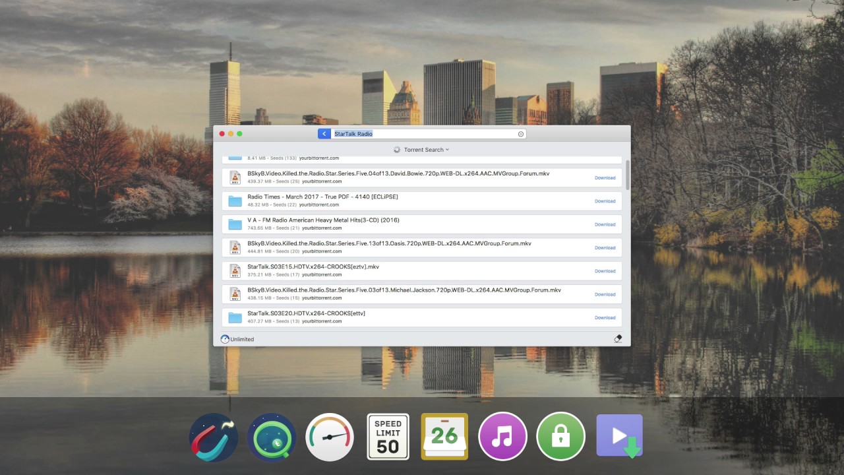Download Radio Times March 2017 PDF
Screen dimensions: 844x475
coord(605,201)
